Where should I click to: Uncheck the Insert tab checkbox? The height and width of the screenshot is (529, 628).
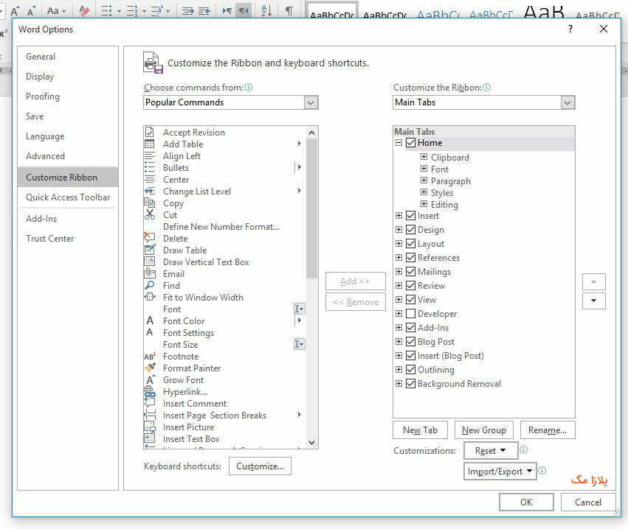[x=410, y=216]
